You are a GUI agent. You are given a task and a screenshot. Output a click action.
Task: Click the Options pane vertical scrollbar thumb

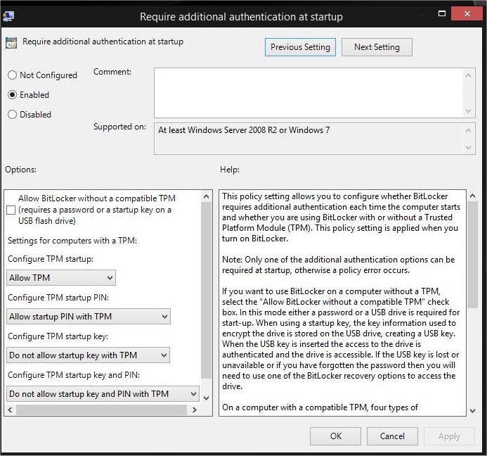pos(206,290)
